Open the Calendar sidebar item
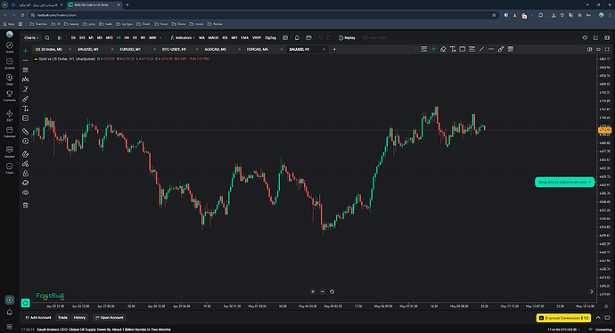Image resolution: width=615 pixels, height=333 pixels. [10, 132]
